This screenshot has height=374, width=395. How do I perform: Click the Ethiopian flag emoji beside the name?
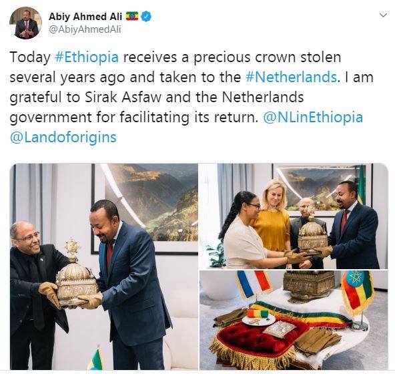pos(132,16)
